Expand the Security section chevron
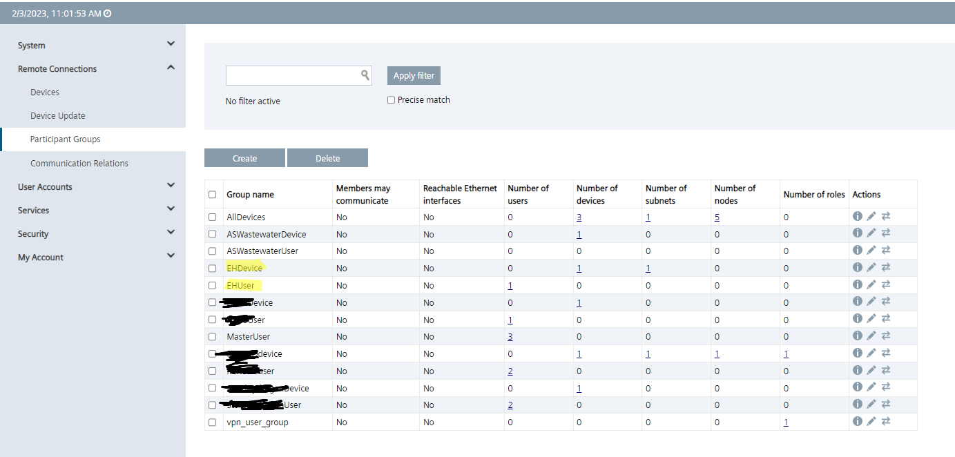This screenshot has width=955, height=457. tap(171, 233)
